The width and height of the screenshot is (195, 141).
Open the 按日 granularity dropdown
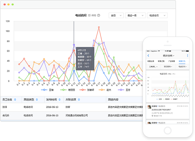coord(116,15)
